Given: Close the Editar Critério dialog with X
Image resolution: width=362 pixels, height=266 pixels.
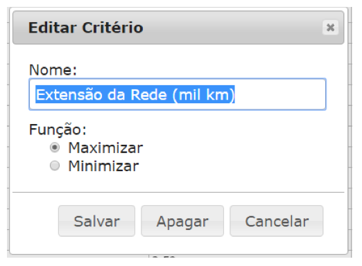Looking at the screenshot, I should pos(330,28).
